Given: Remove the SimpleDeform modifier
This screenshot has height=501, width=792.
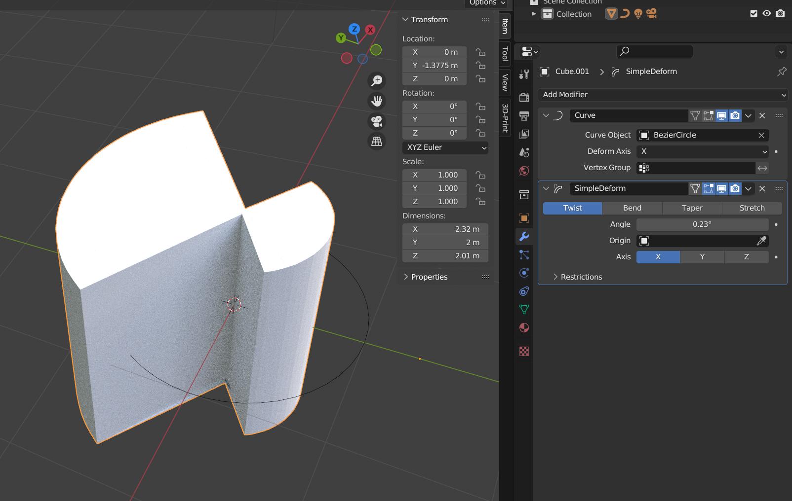Looking at the screenshot, I should tap(762, 188).
